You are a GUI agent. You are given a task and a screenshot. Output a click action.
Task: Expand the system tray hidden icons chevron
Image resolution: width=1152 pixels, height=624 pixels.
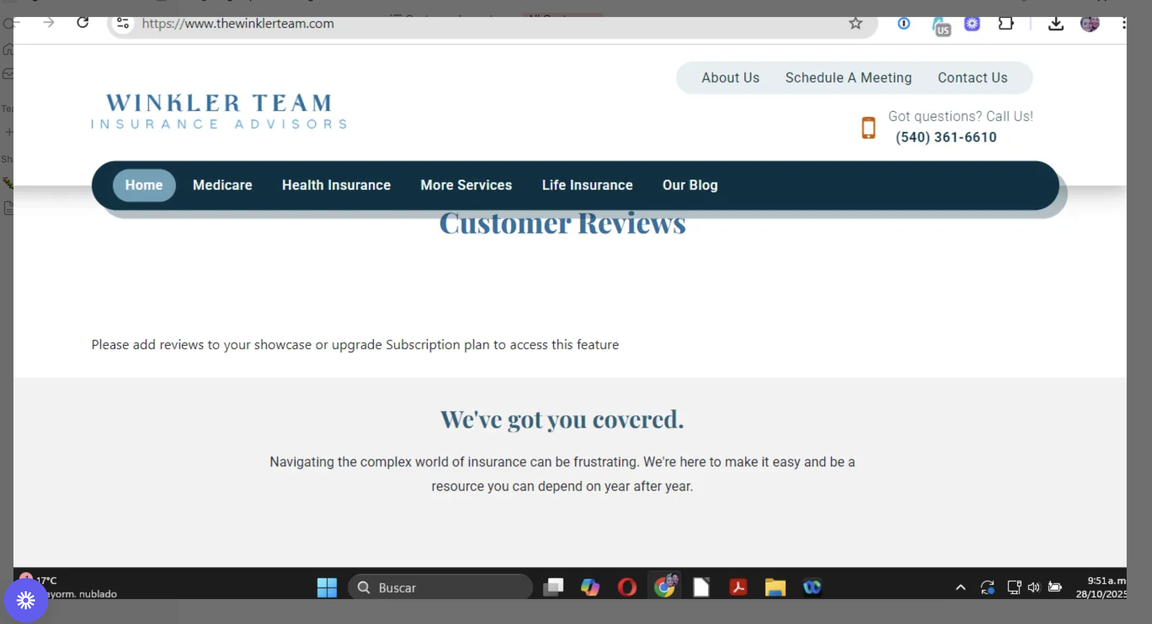pos(960,587)
